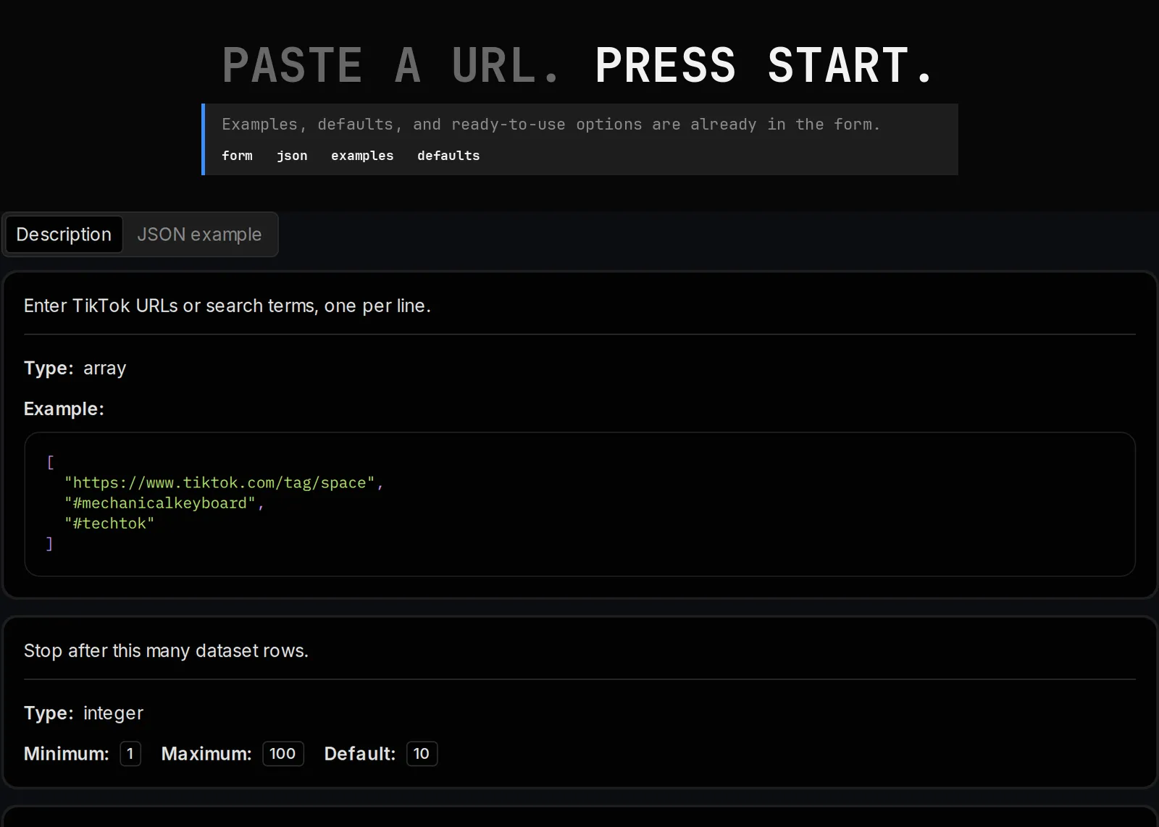This screenshot has width=1159, height=827.
Task: Click the closing bracket in code example
Action: pyautogui.click(x=50, y=544)
